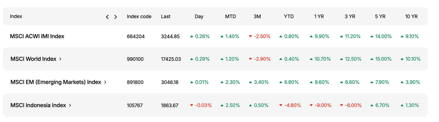Select the YTD column header
The width and height of the screenshot is (439, 122).
pos(289,17)
